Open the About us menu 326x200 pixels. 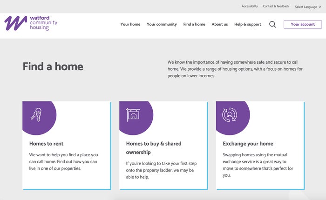tap(220, 24)
